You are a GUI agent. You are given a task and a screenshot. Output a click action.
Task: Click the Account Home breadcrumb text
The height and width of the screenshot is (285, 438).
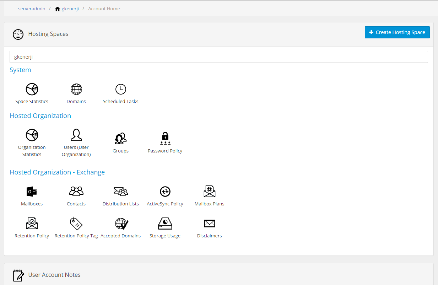pyautogui.click(x=104, y=9)
